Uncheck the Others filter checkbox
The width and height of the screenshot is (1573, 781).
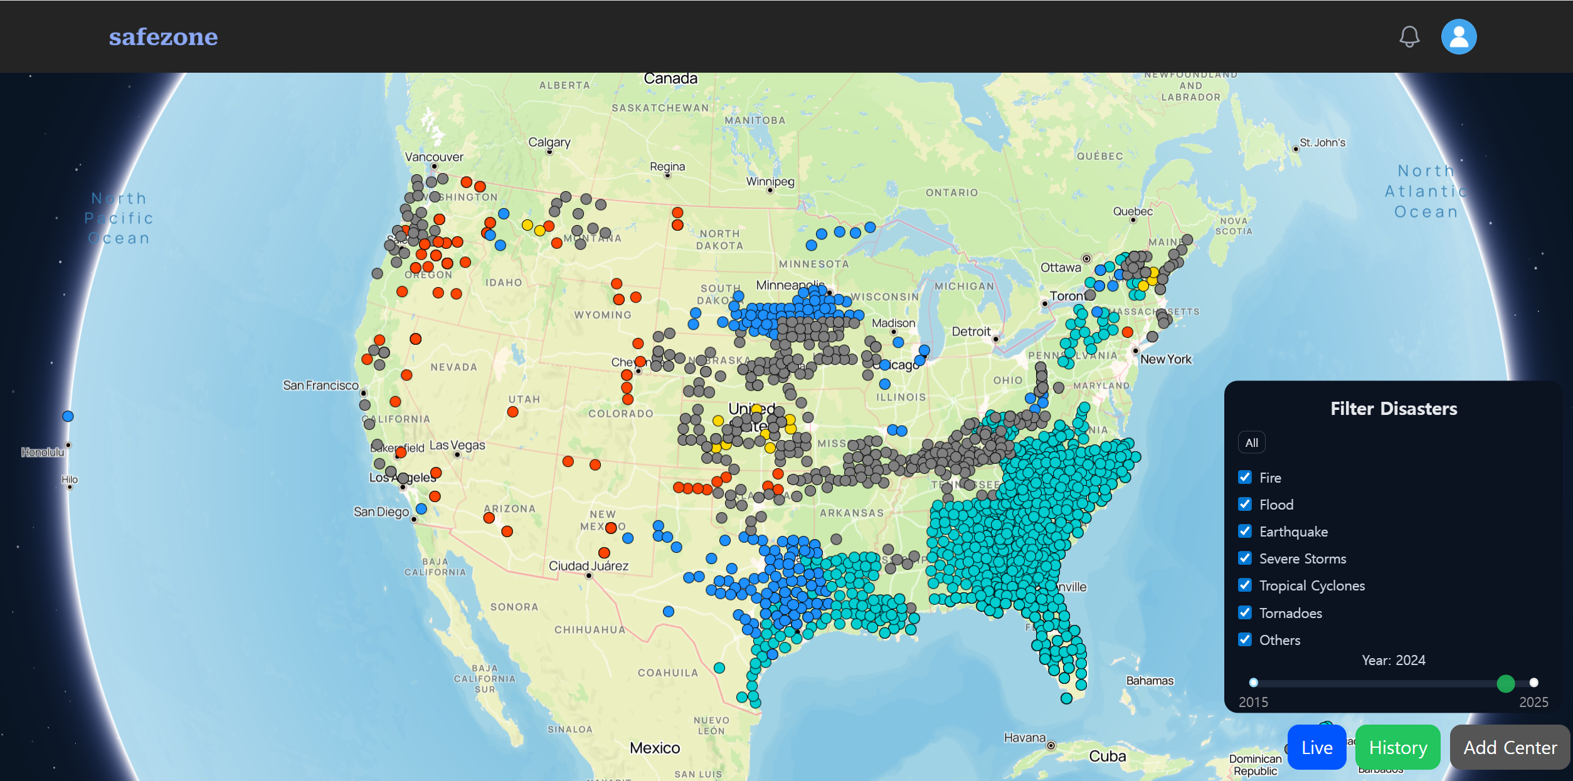tap(1245, 640)
